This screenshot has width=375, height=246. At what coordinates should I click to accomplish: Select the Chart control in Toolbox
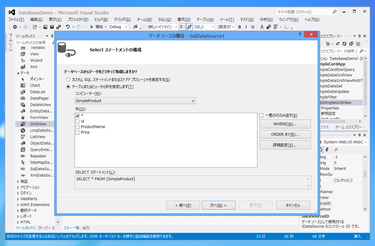pos(35,85)
